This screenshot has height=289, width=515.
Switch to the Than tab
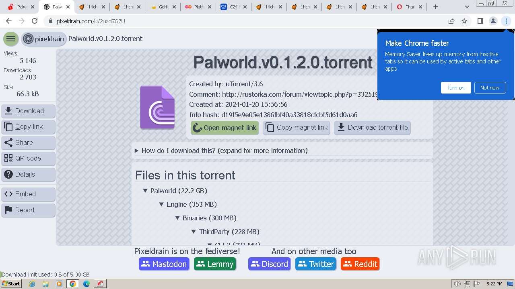pos(409,7)
